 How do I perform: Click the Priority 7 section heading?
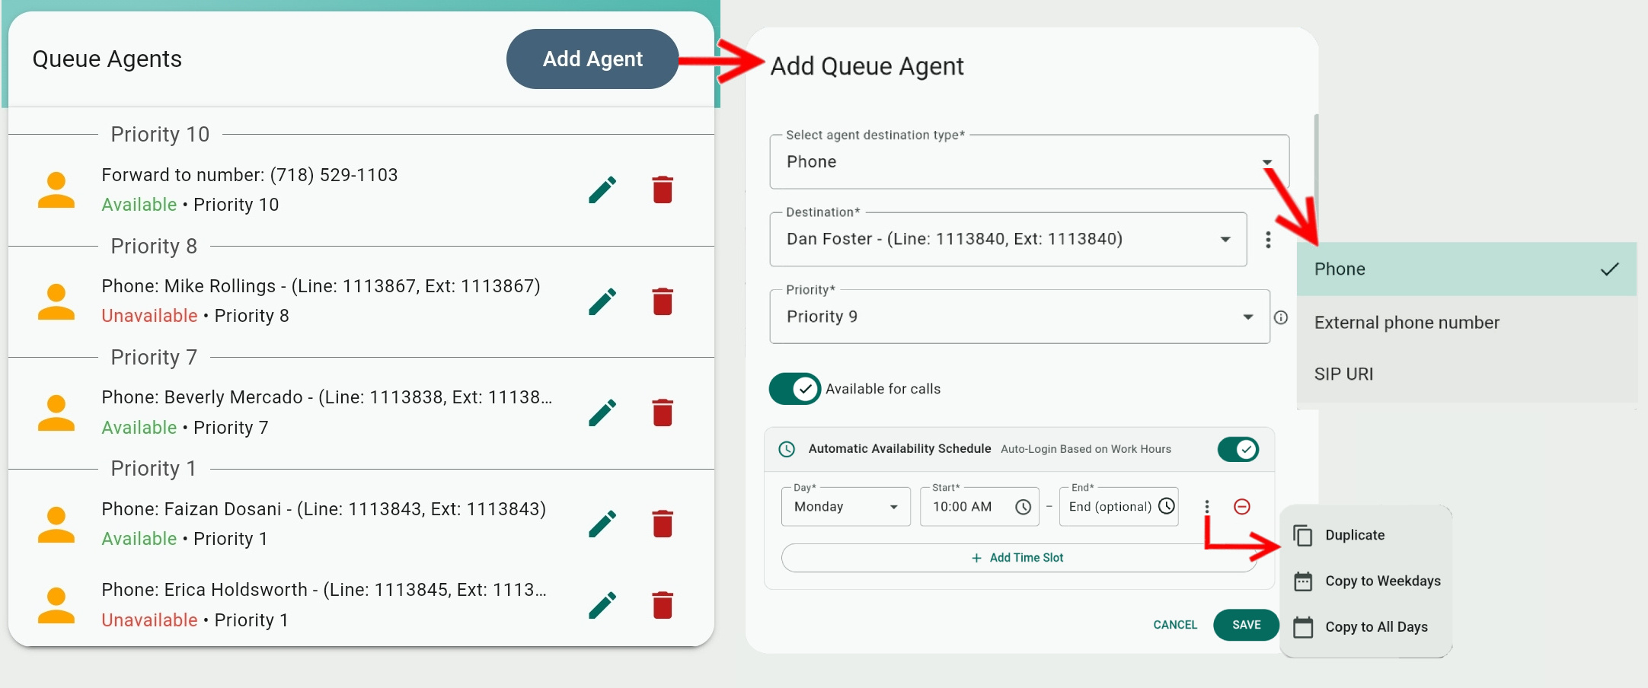coord(154,358)
